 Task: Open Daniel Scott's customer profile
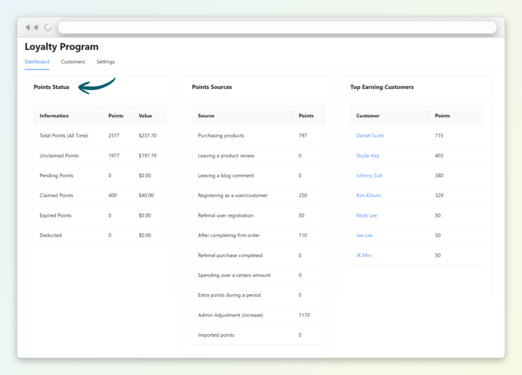370,136
